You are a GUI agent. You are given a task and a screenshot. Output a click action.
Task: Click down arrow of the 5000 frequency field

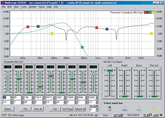click(x=86, y=99)
